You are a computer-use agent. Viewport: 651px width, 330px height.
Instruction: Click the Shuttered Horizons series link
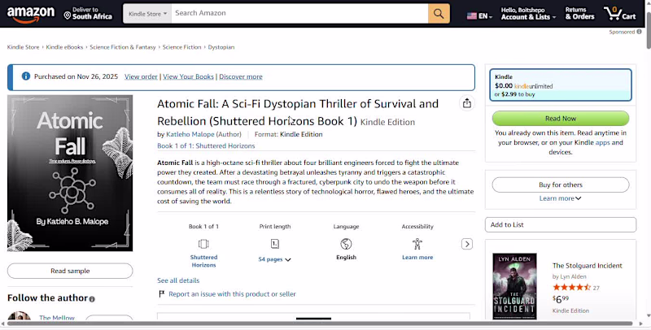pos(203,261)
